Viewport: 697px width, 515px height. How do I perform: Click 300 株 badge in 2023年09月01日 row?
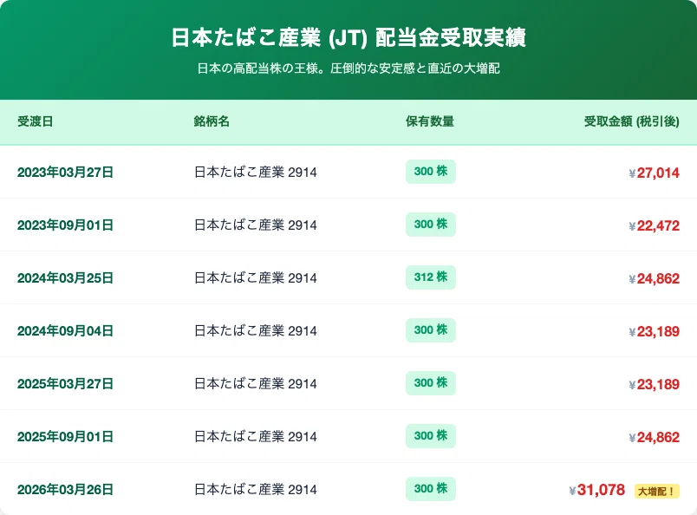(x=431, y=225)
